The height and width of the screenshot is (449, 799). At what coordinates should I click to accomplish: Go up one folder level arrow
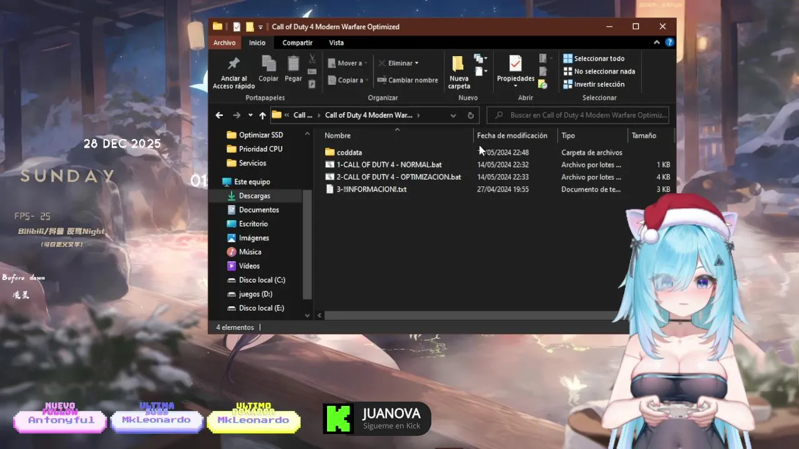tap(262, 115)
